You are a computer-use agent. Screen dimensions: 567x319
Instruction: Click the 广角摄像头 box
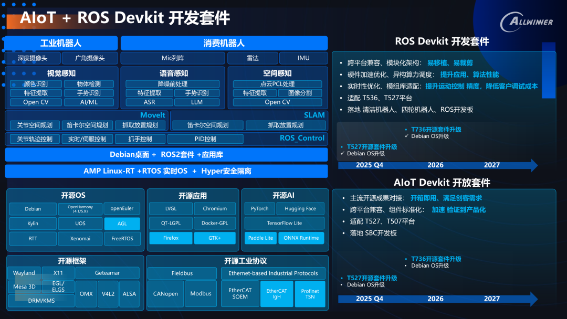click(x=90, y=58)
